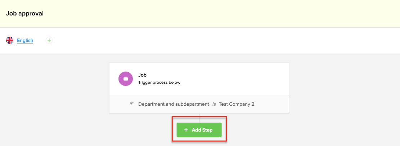400x146 pixels.
Task: Click the IF condition label
Action: pos(131,104)
